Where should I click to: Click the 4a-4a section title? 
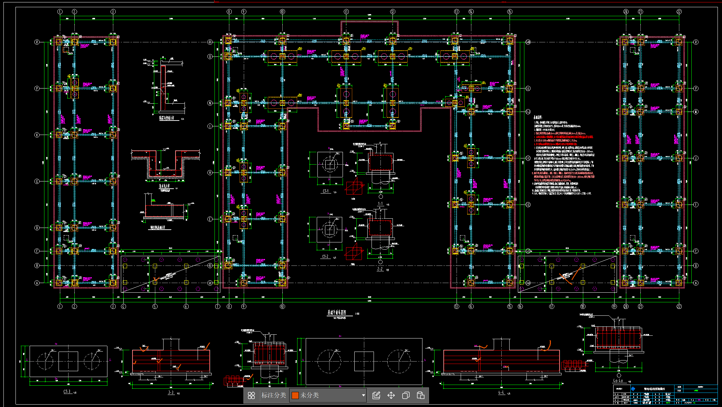[618, 381]
